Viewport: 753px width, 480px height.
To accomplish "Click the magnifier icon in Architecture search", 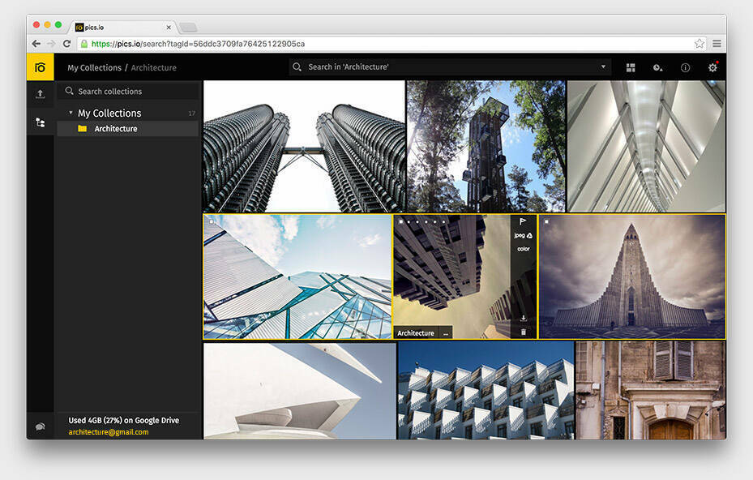I will pos(297,66).
